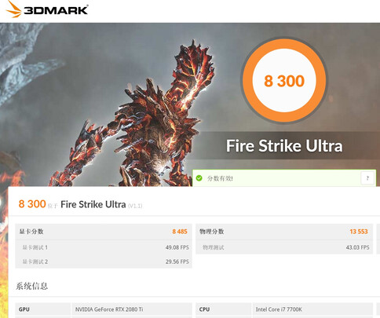Click NVIDIA GeForce RTX 2080 Ti value
This screenshot has width=380, height=318.
click(109, 309)
